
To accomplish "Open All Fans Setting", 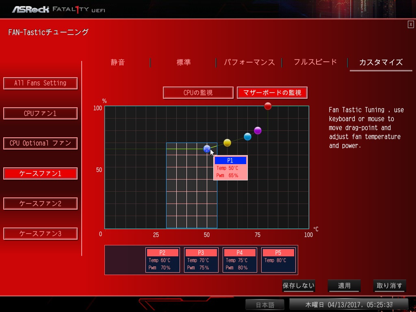I will pyautogui.click(x=40, y=83).
